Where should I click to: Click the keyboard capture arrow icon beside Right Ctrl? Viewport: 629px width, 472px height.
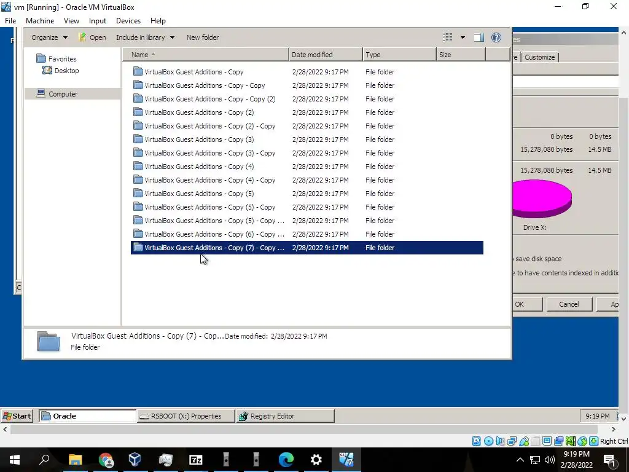[x=594, y=441]
